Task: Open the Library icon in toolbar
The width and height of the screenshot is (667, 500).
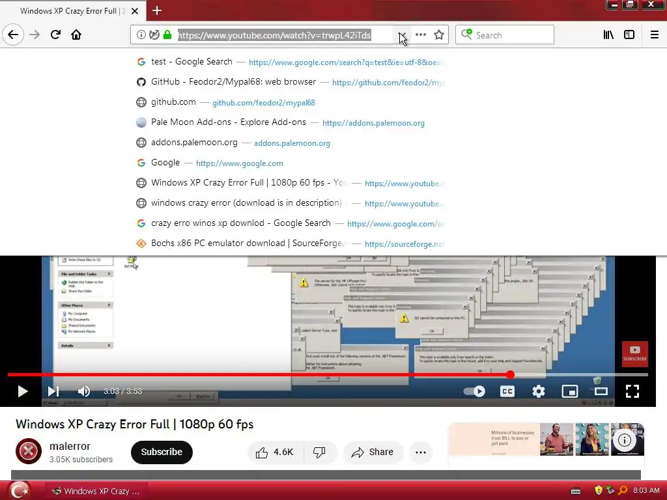Action: pyautogui.click(x=608, y=35)
